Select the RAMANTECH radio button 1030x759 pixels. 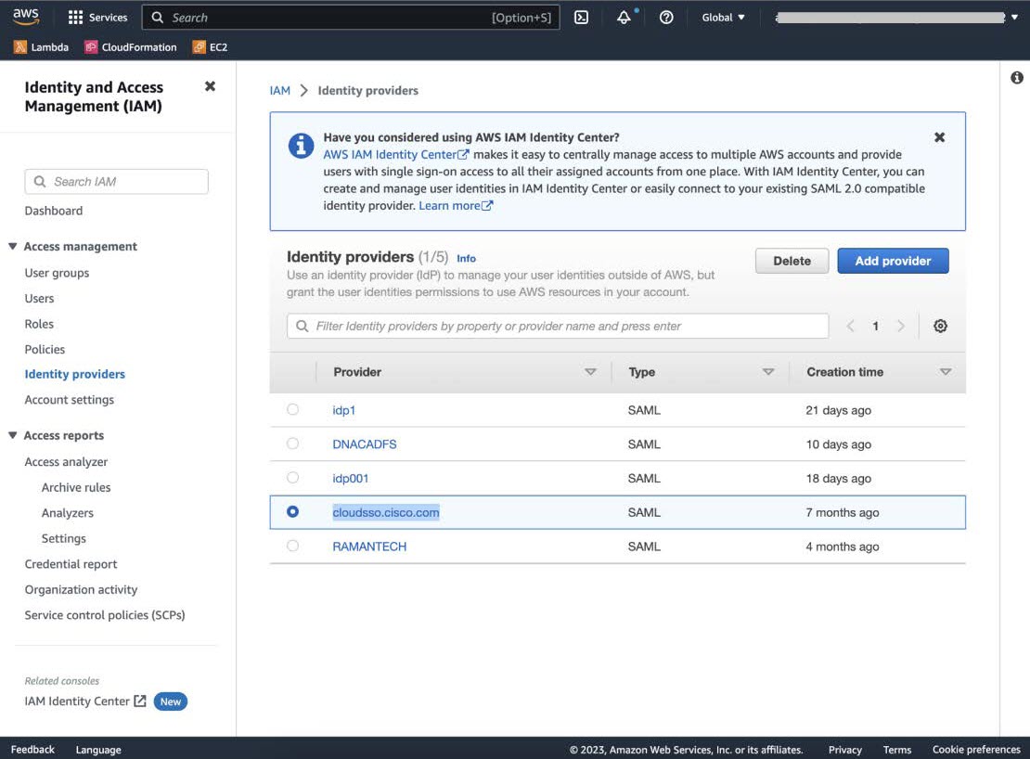tap(293, 546)
